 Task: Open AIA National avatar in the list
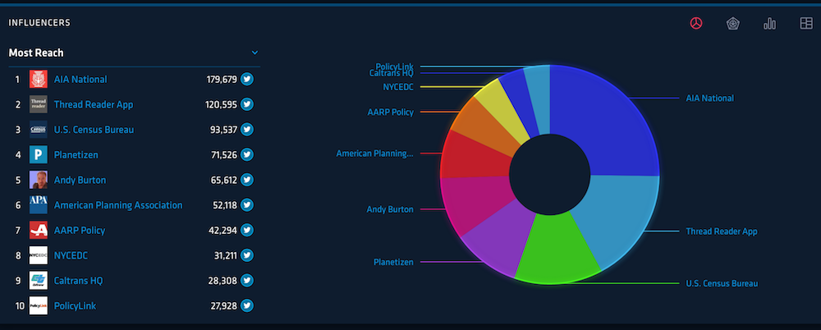pyautogui.click(x=39, y=79)
